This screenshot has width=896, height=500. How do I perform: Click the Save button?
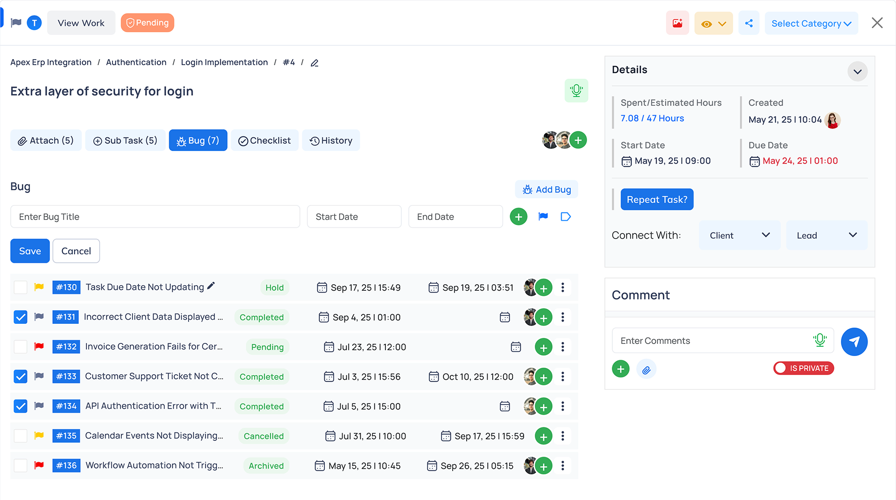click(30, 251)
